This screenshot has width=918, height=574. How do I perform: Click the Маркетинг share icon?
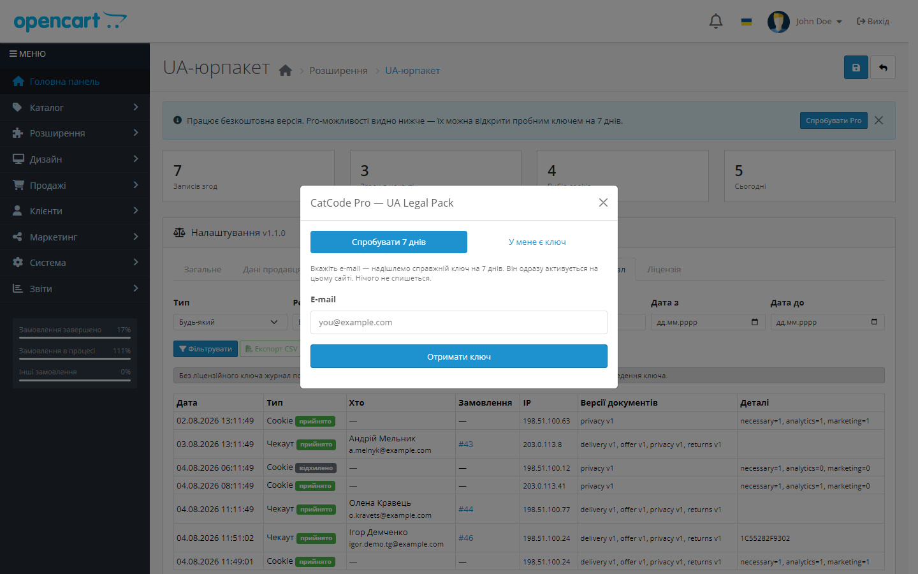click(x=18, y=237)
